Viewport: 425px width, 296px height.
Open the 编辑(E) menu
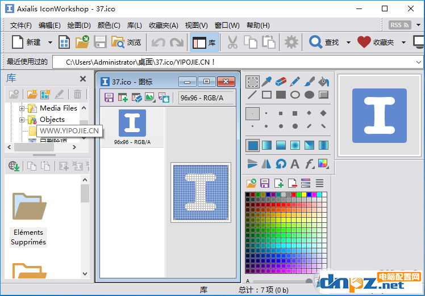pos(49,26)
